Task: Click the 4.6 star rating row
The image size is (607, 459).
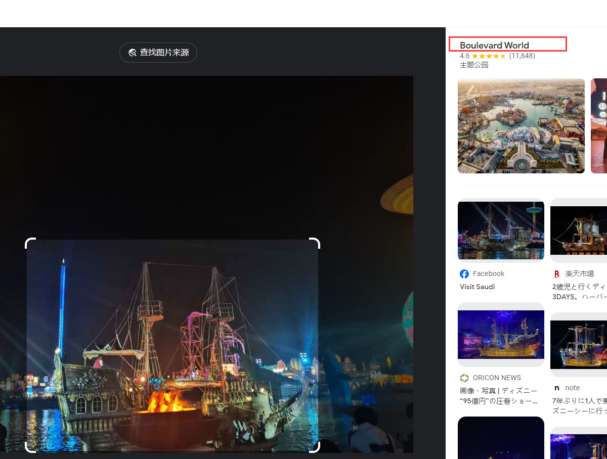Action: [497, 56]
